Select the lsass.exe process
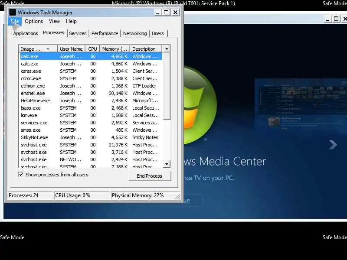Screen dimensions: 347x260 pos(91,108)
